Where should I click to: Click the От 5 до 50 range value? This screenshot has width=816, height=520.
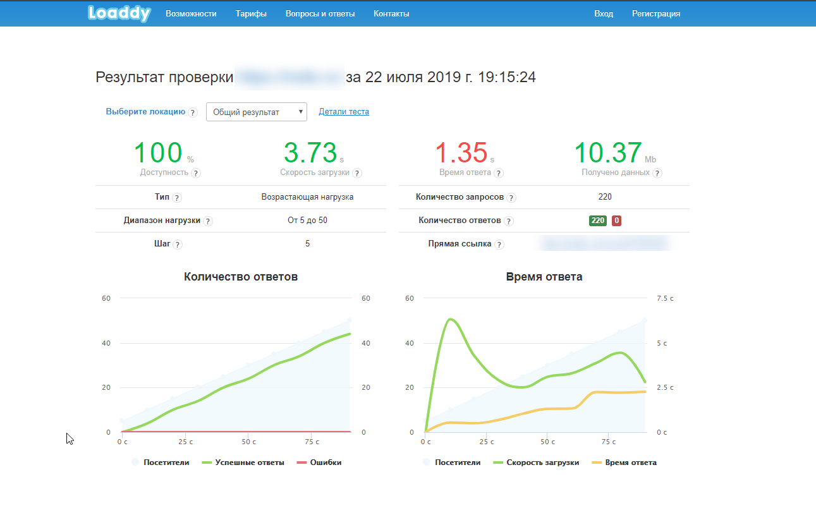(307, 221)
